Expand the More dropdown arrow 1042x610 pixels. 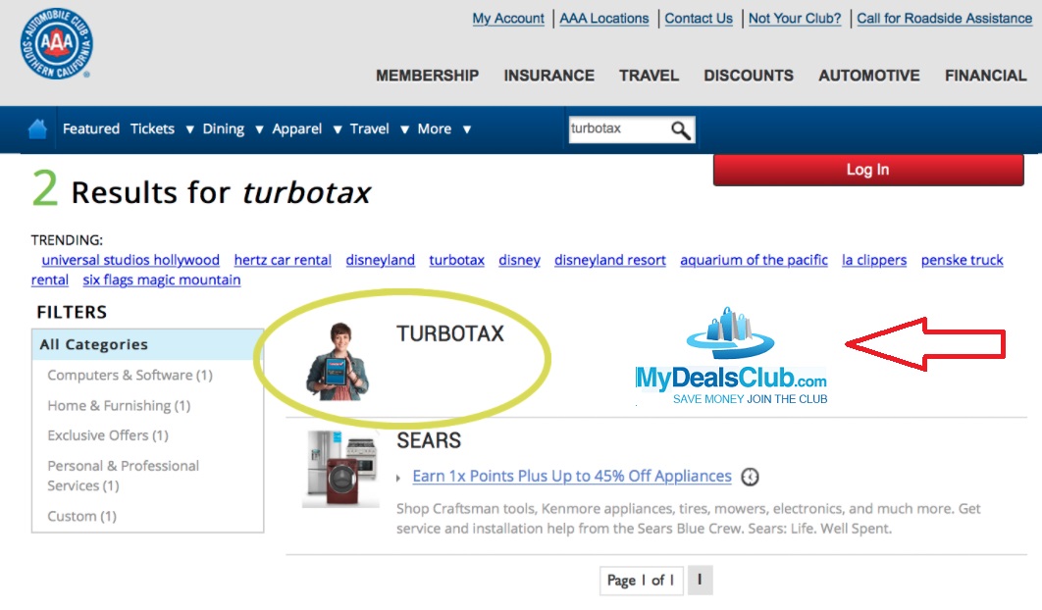[467, 129]
